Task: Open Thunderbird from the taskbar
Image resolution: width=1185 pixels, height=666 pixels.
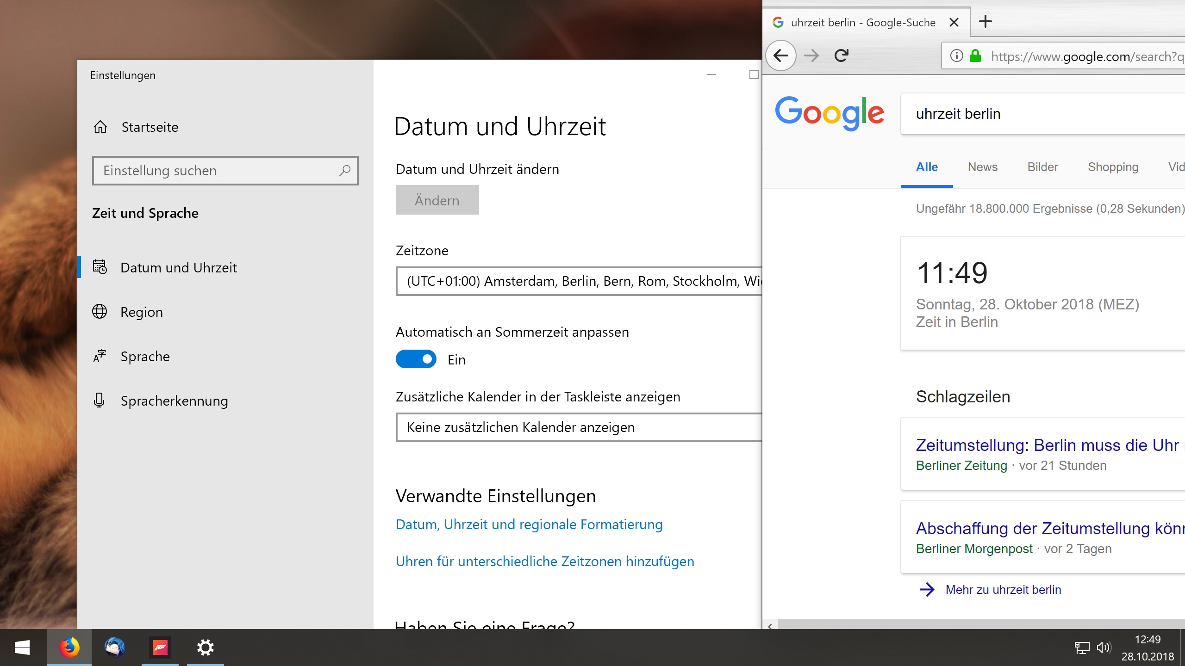Action: pyautogui.click(x=114, y=647)
